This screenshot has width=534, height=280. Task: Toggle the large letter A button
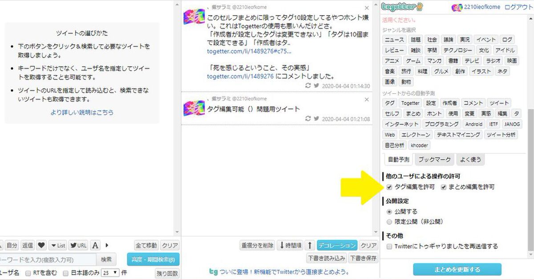[95, 245]
